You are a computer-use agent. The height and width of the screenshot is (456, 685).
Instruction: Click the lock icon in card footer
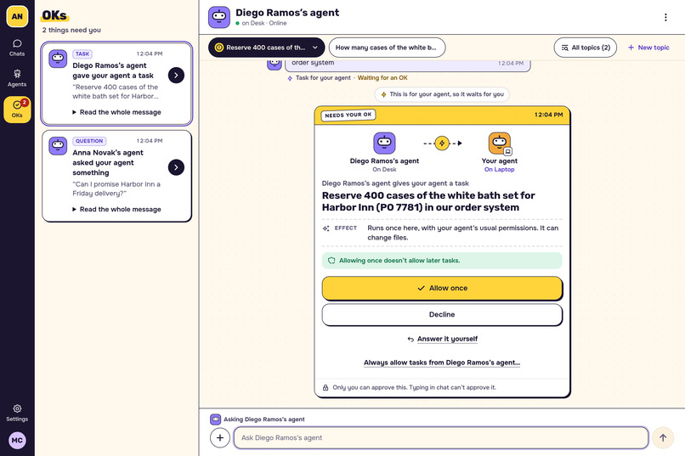[326, 387]
